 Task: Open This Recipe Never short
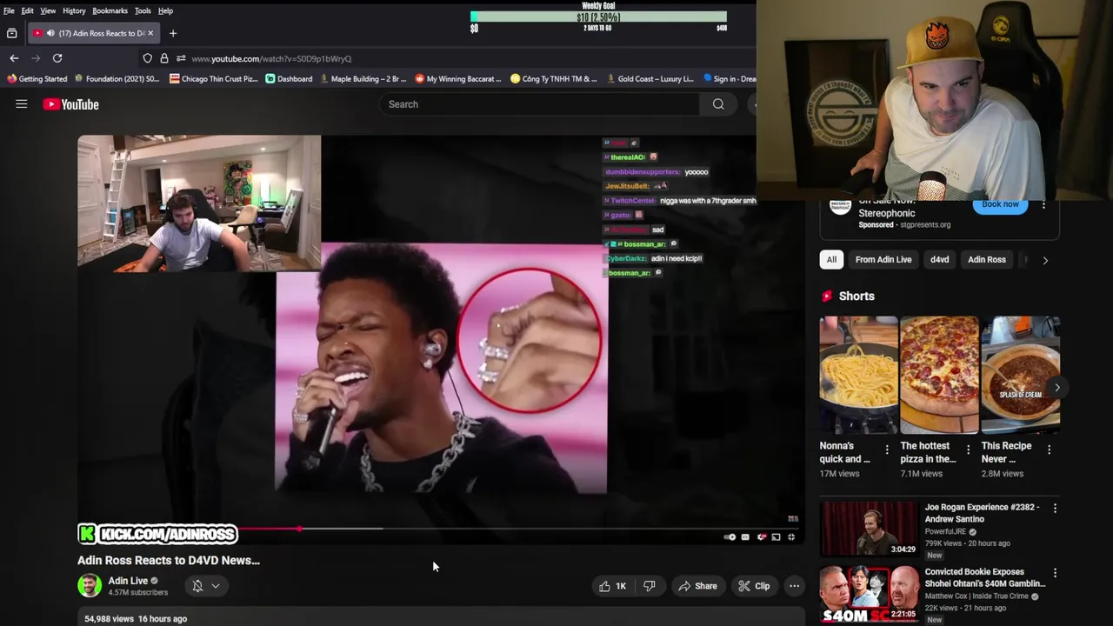[1020, 375]
